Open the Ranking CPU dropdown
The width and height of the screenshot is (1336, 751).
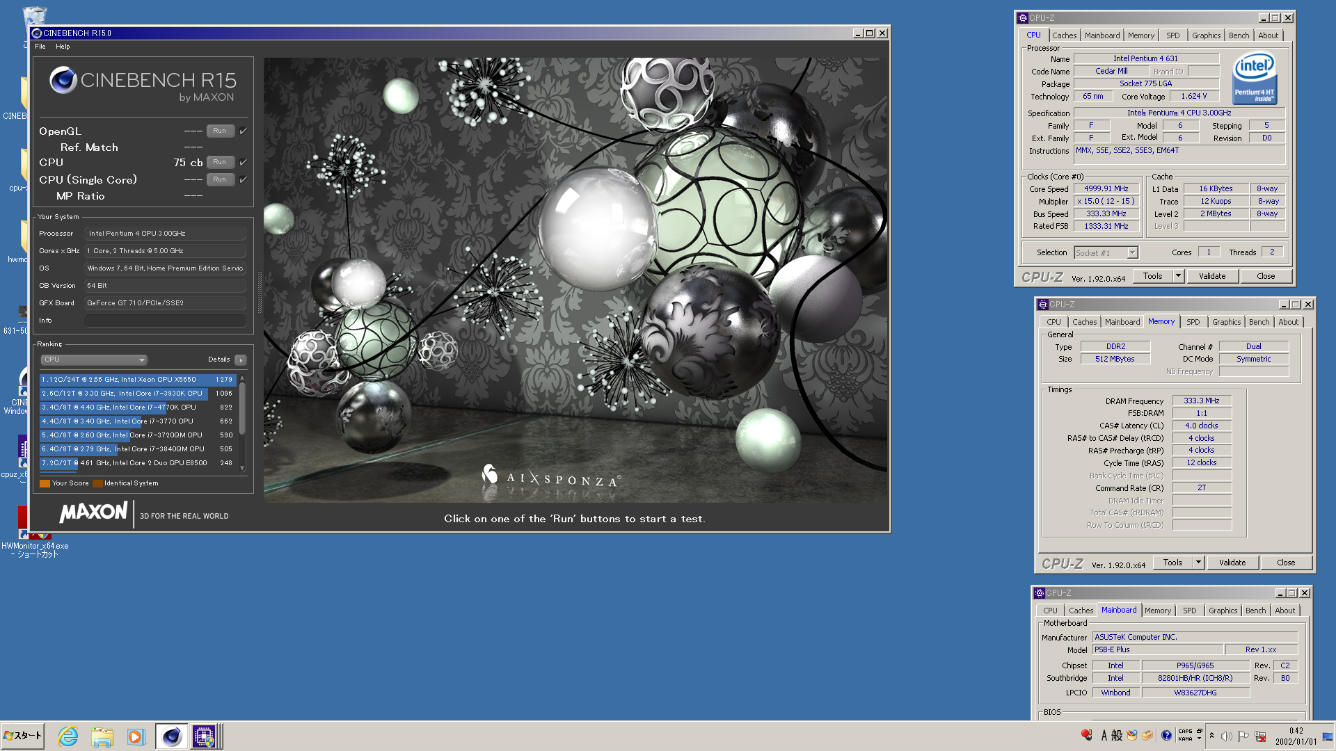click(94, 360)
